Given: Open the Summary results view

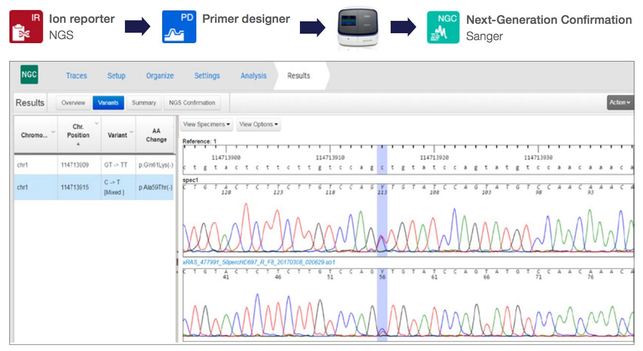Looking at the screenshot, I should [x=144, y=103].
